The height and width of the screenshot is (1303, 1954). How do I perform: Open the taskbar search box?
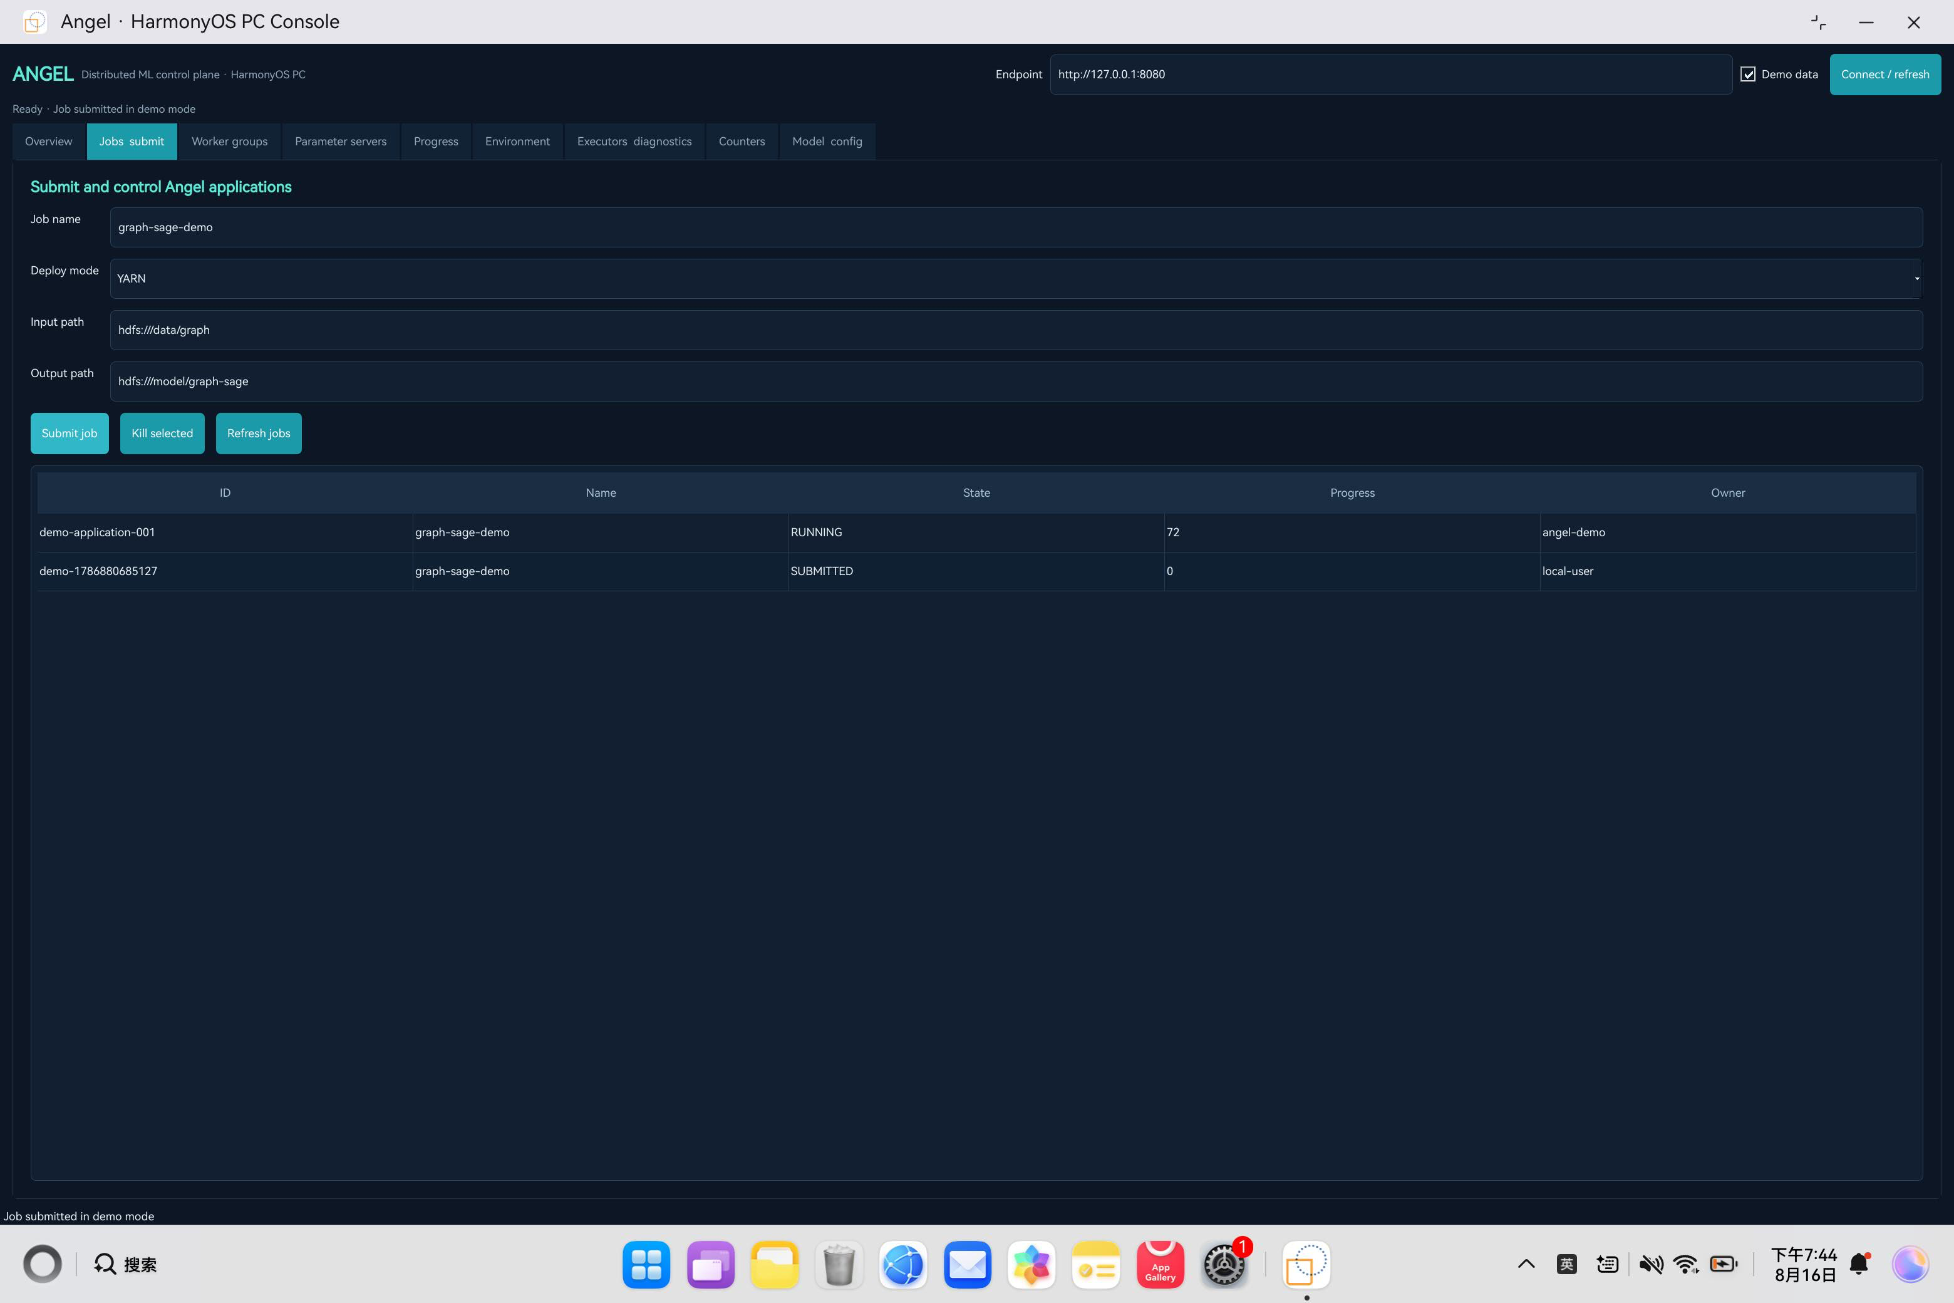tap(125, 1265)
